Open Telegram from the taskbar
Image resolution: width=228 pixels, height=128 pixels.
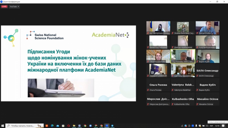pos(112,126)
